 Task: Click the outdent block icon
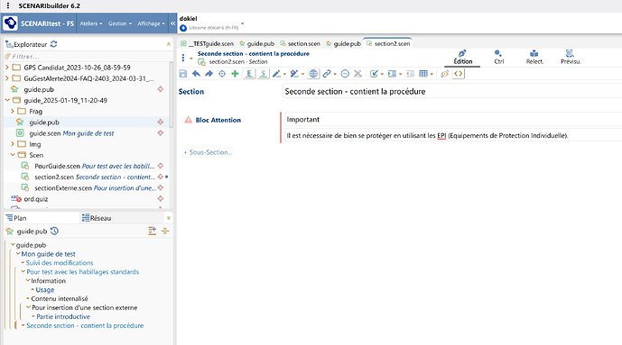pyautogui.click(x=410, y=74)
